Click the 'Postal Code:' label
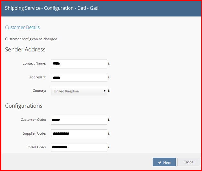The image size is (202, 171). tap(36, 147)
